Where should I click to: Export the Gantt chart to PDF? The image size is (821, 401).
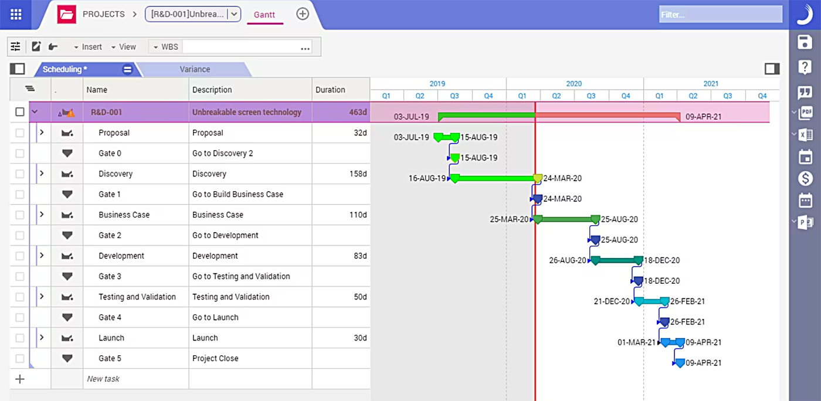806,112
